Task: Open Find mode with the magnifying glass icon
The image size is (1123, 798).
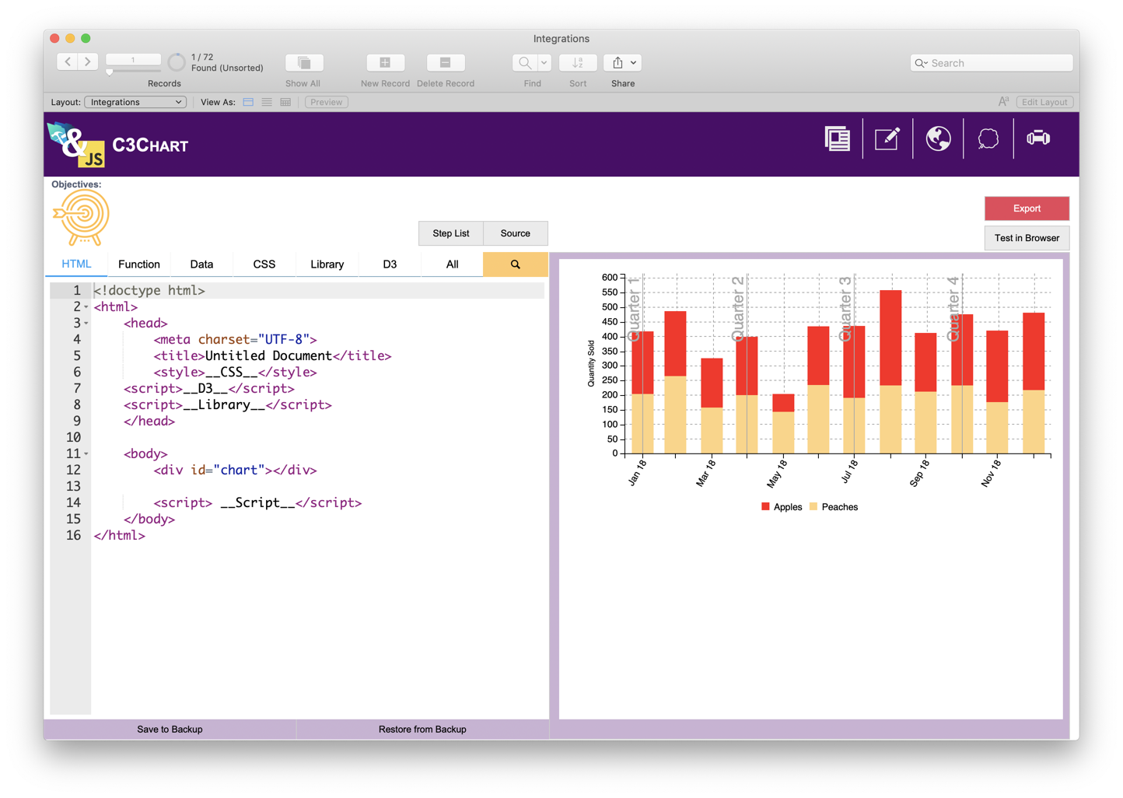Action: point(525,62)
